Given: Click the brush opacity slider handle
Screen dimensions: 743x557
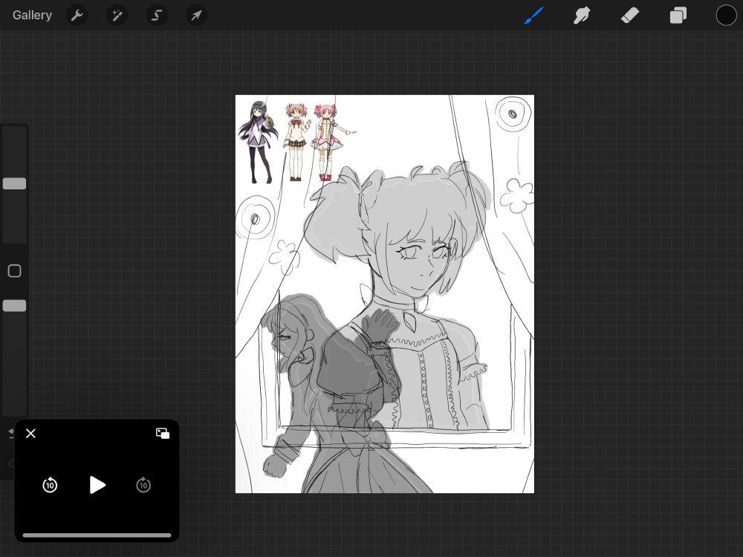Looking at the screenshot, I should (14, 306).
